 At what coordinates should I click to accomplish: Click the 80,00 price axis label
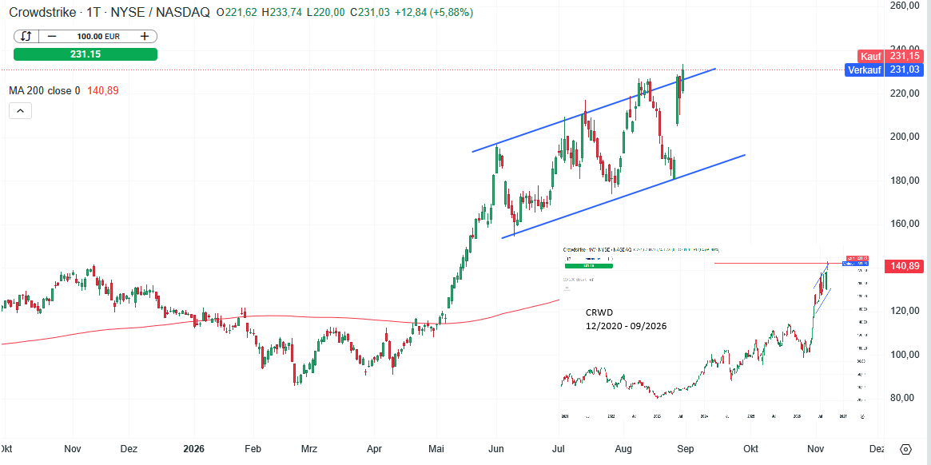click(902, 398)
